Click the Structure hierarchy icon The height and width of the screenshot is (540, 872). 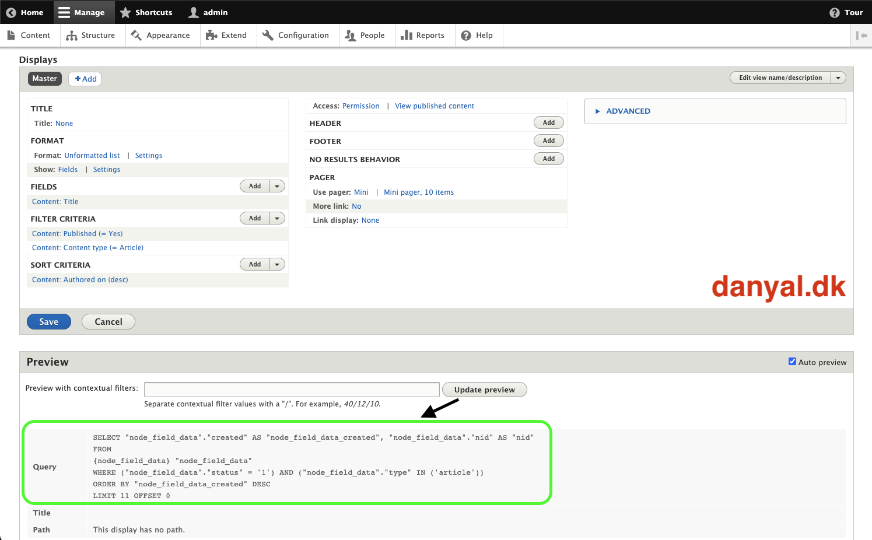(x=72, y=36)
